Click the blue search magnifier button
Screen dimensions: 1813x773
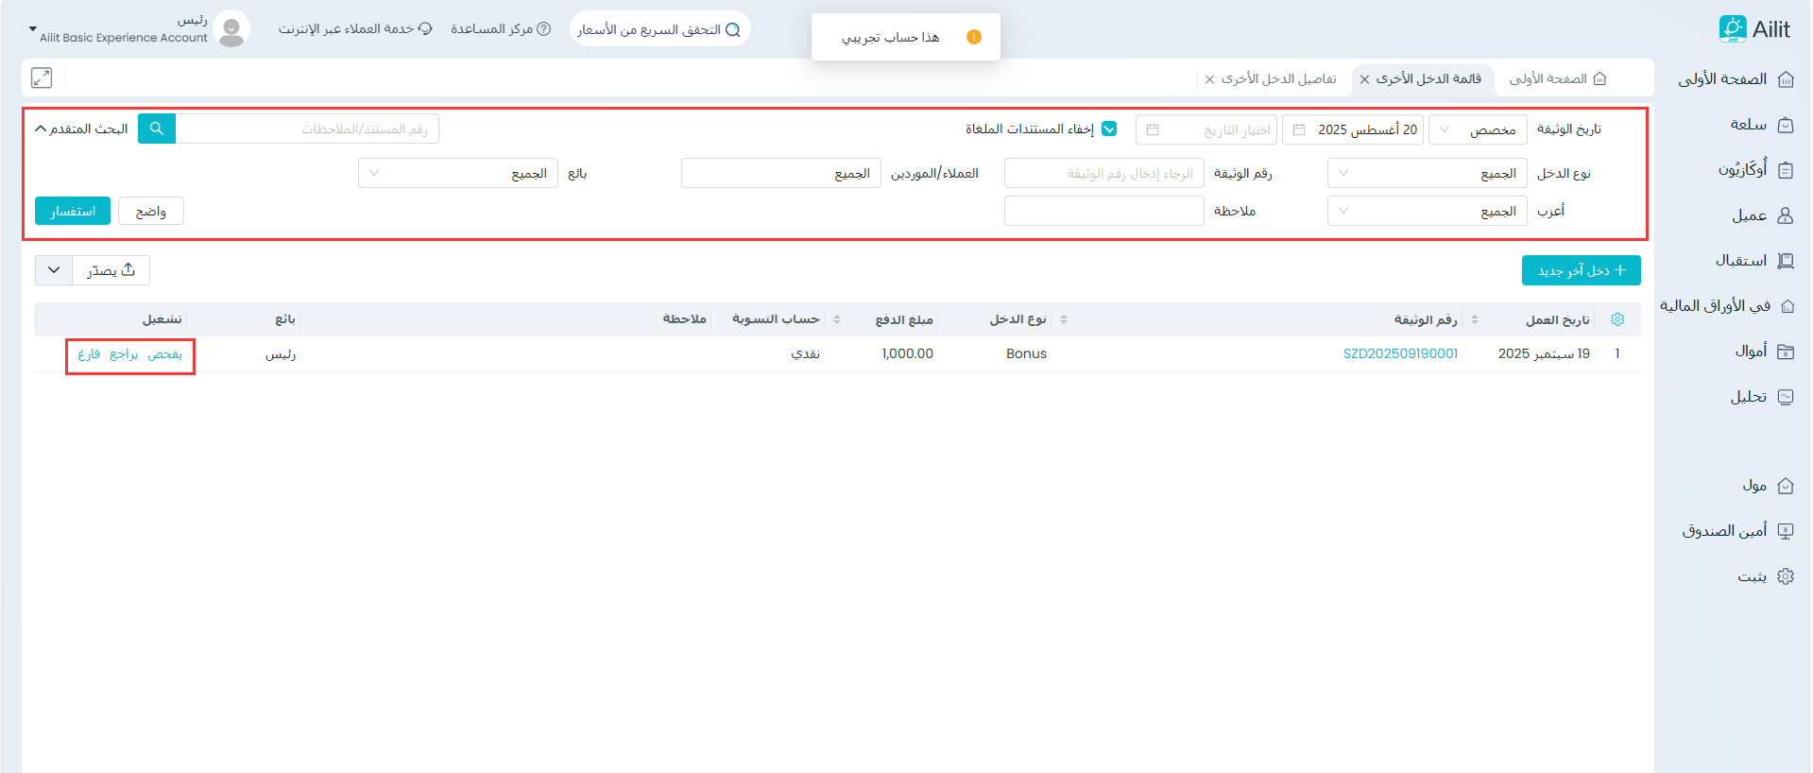click(157, 129)
